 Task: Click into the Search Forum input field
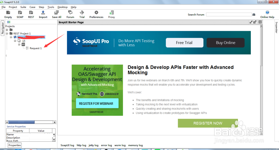pyautogui.click(x=229, y=14)
